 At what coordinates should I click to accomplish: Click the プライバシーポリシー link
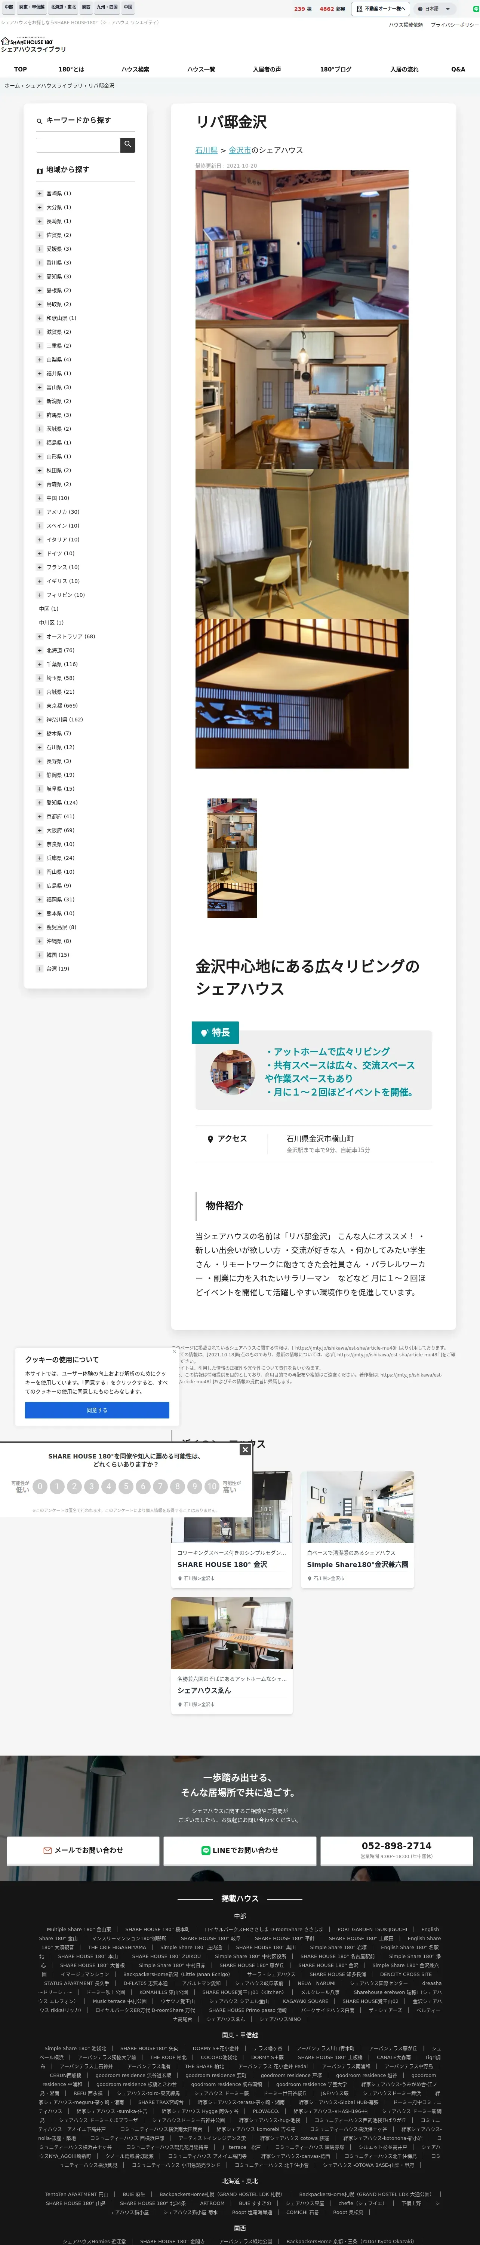tap(455, 25)
